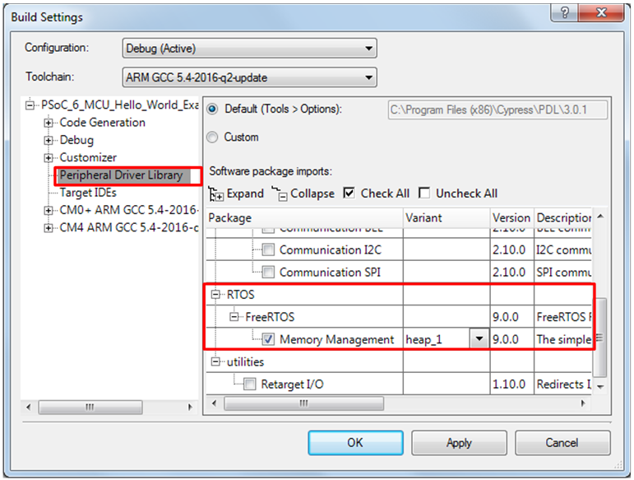Expand the Debug tree node
The height and width of the screenshot is (480, 634).
[x=49, y=140]
